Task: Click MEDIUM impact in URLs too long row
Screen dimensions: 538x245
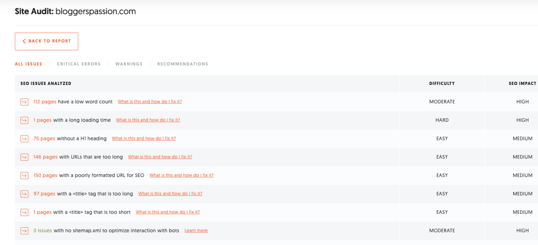Action: click(523, 157)
